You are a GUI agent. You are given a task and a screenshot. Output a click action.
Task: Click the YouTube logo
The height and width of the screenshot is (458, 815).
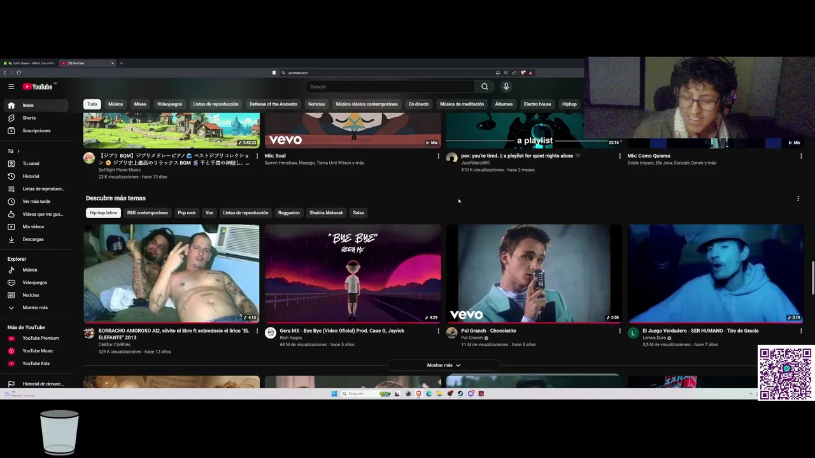click(38, 87)
